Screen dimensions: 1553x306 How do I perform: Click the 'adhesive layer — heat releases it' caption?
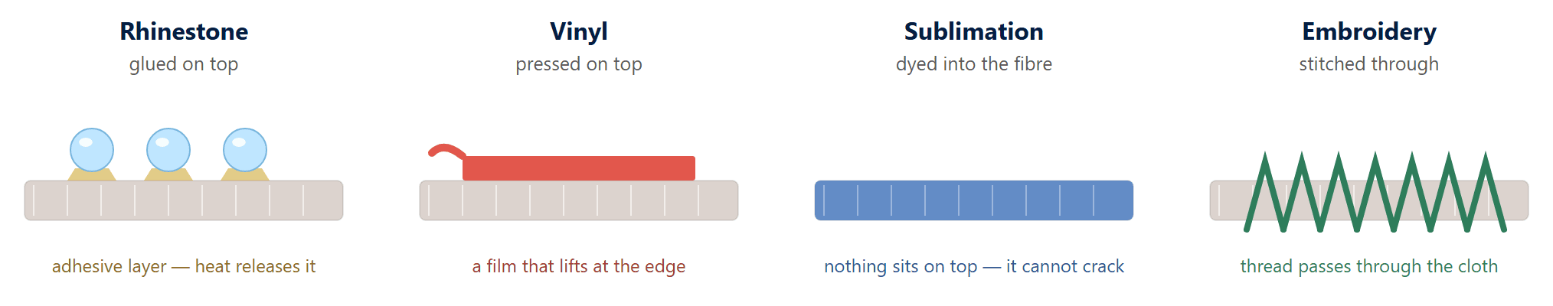[x=184, y=266]
